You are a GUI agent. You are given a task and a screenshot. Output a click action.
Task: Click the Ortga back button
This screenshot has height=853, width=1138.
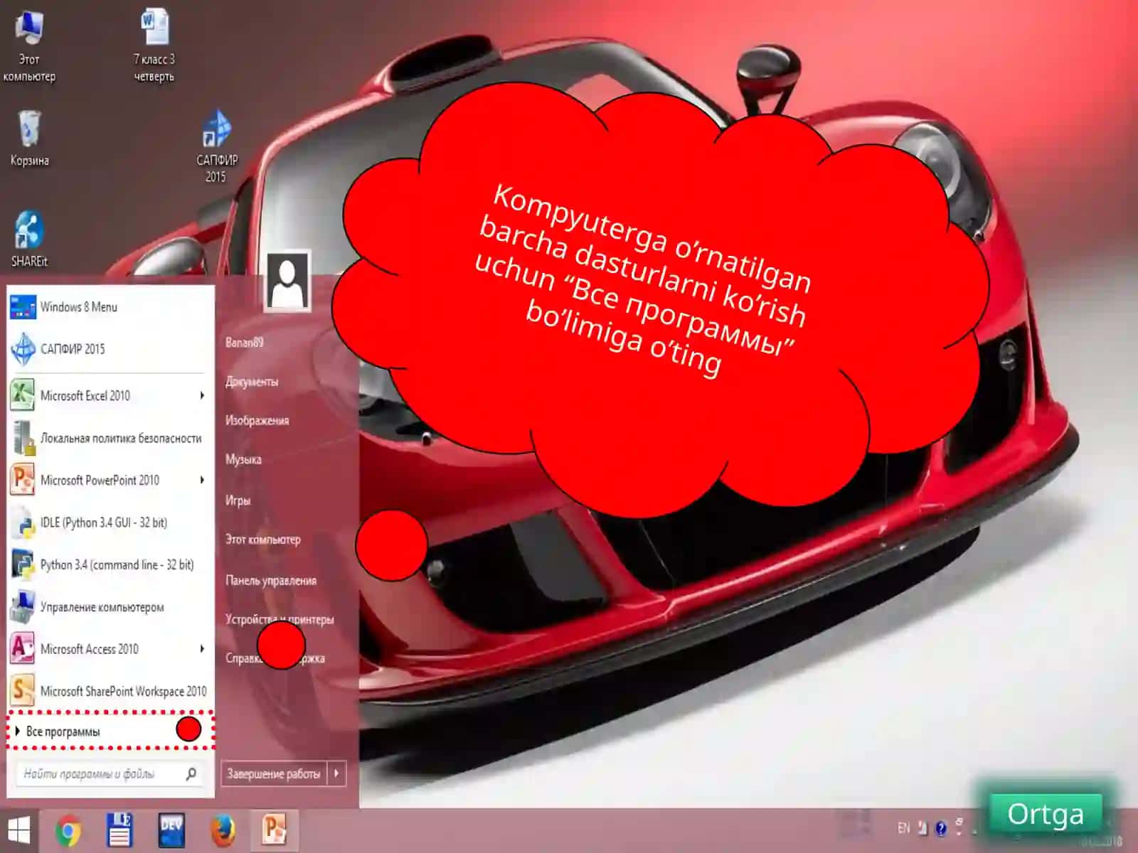point(1045,814)
